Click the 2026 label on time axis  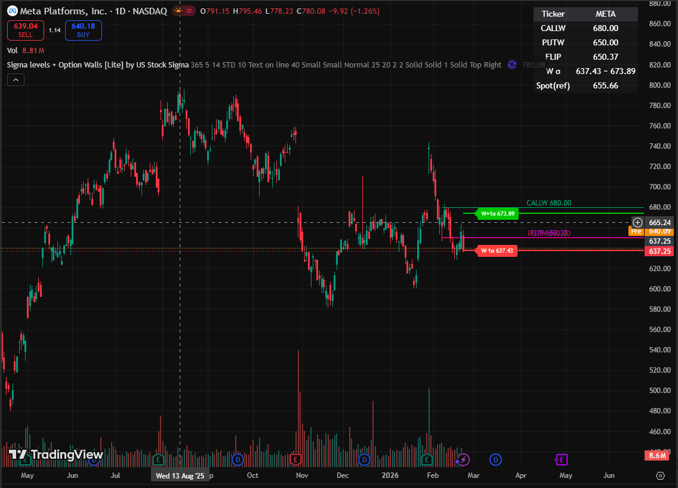click(x=390, y=475)
